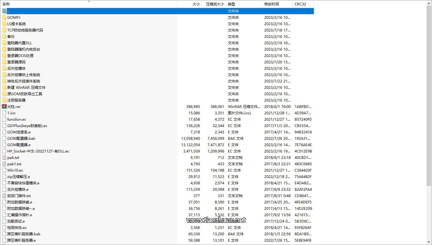432x245 pixels.
Task: Click the GOMPJ folder icon
Action: 4,17
